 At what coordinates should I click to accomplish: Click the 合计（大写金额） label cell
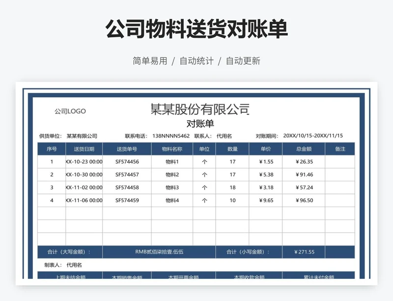[x=70, y=252]
